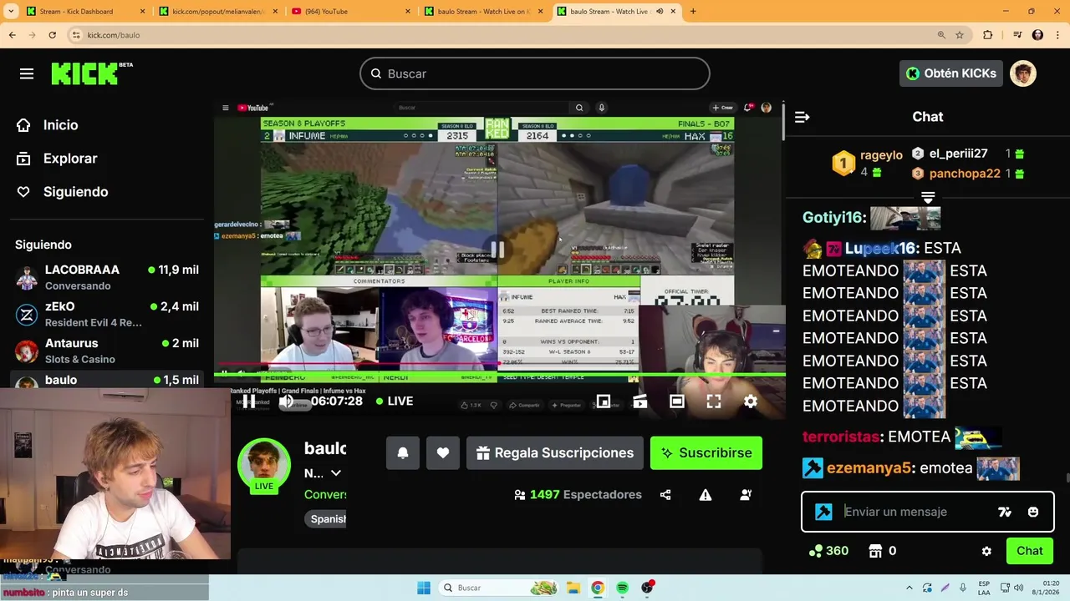Pause the Kick stream player
1070x601 pixels.
(249, 402)
